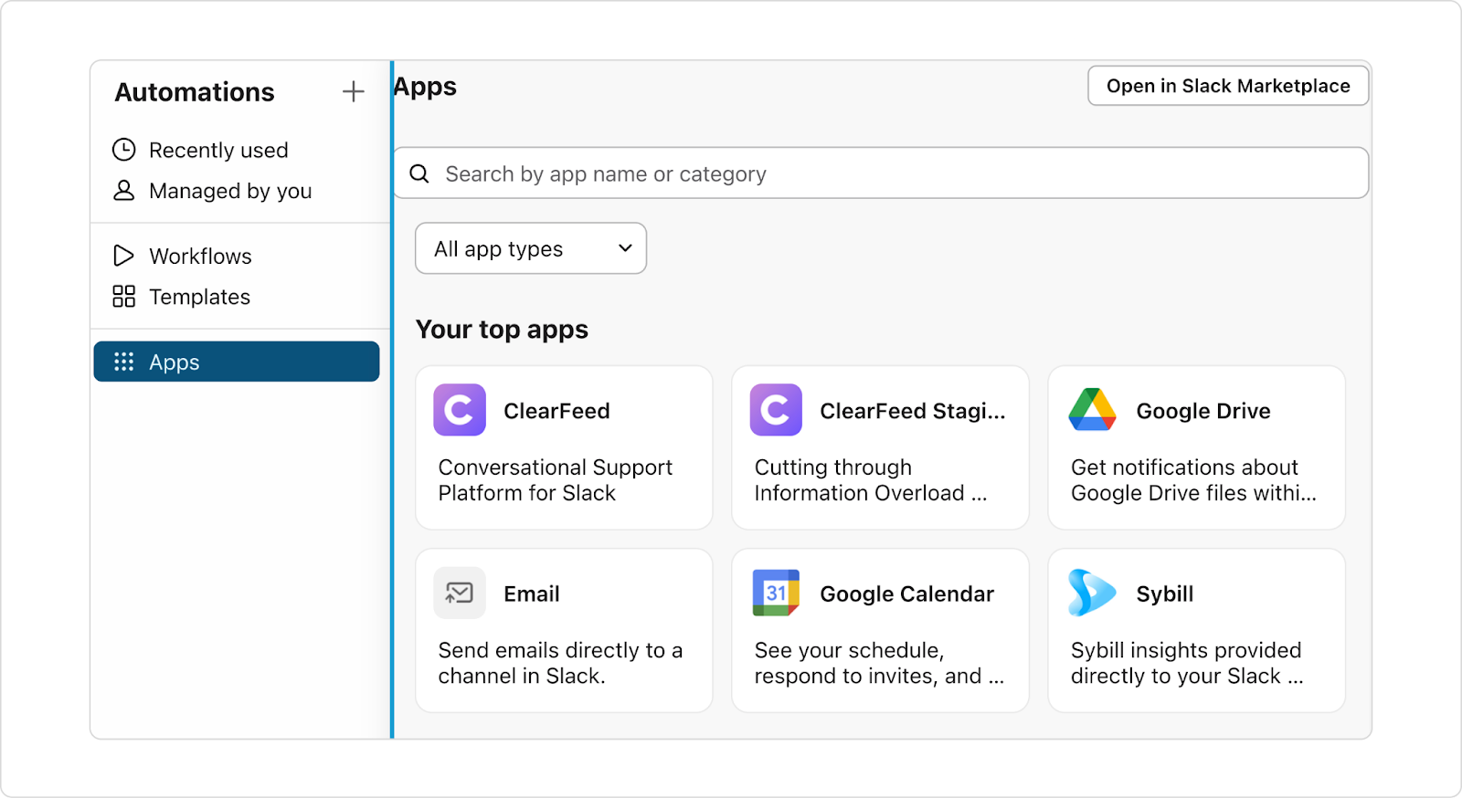Select Managed by you in sidebar
This screenshot has width=1462, height=798.
(x=230, y=191)
